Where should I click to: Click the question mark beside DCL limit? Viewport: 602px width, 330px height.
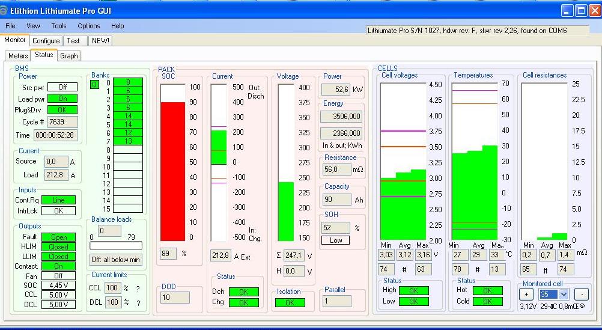[138, 303]
